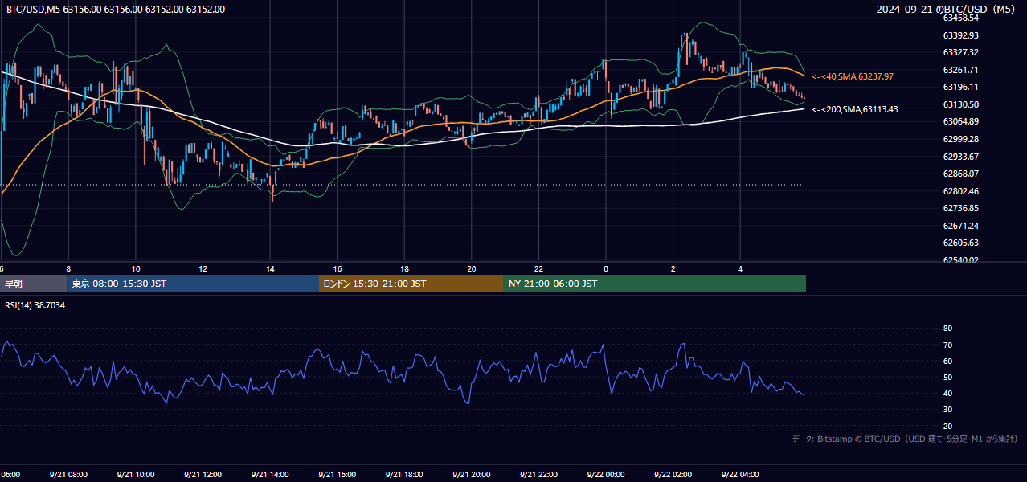Click hour tick 0 under price chart
The image size is (1027, 482).
pos(606,268)
